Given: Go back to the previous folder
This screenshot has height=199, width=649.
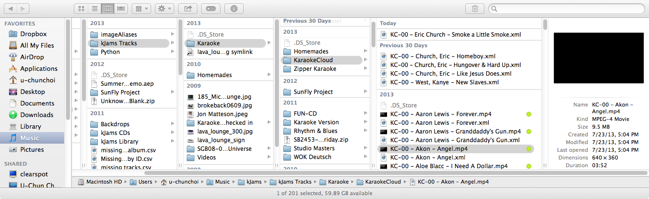Looking at the screenshot, I should click(11, 9).
